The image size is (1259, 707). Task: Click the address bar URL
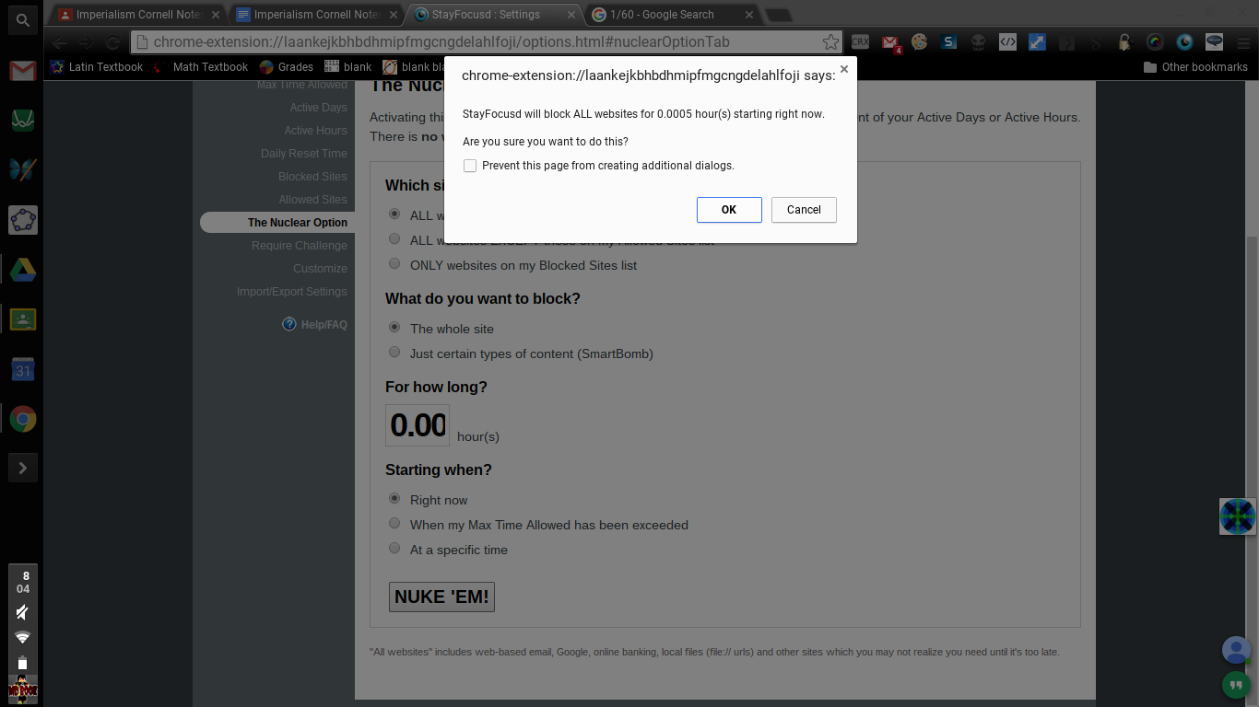pos(441,42)
